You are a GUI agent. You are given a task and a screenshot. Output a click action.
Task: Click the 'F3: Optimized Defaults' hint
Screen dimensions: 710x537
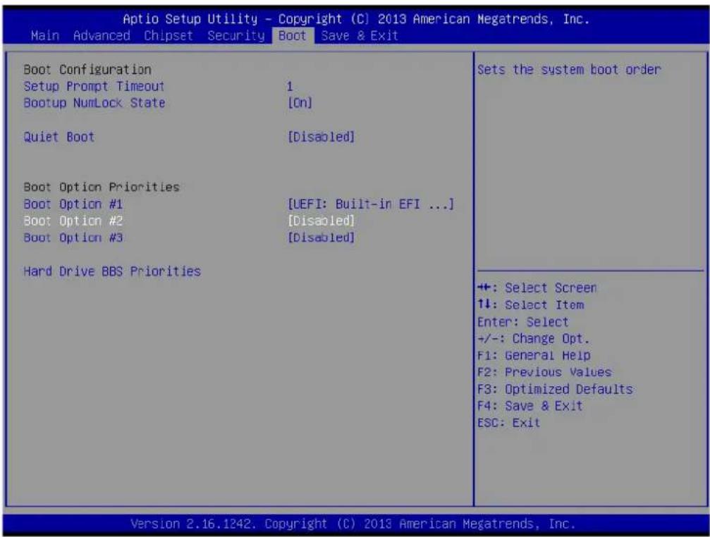pyautogui.click(x=555, y=389)
